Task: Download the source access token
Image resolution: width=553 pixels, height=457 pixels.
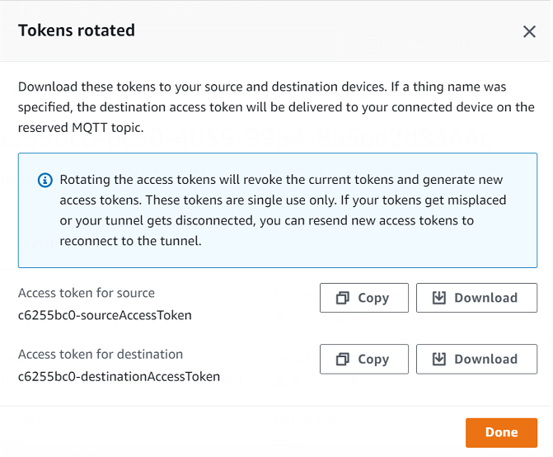Action: click(x=476, y=298)
